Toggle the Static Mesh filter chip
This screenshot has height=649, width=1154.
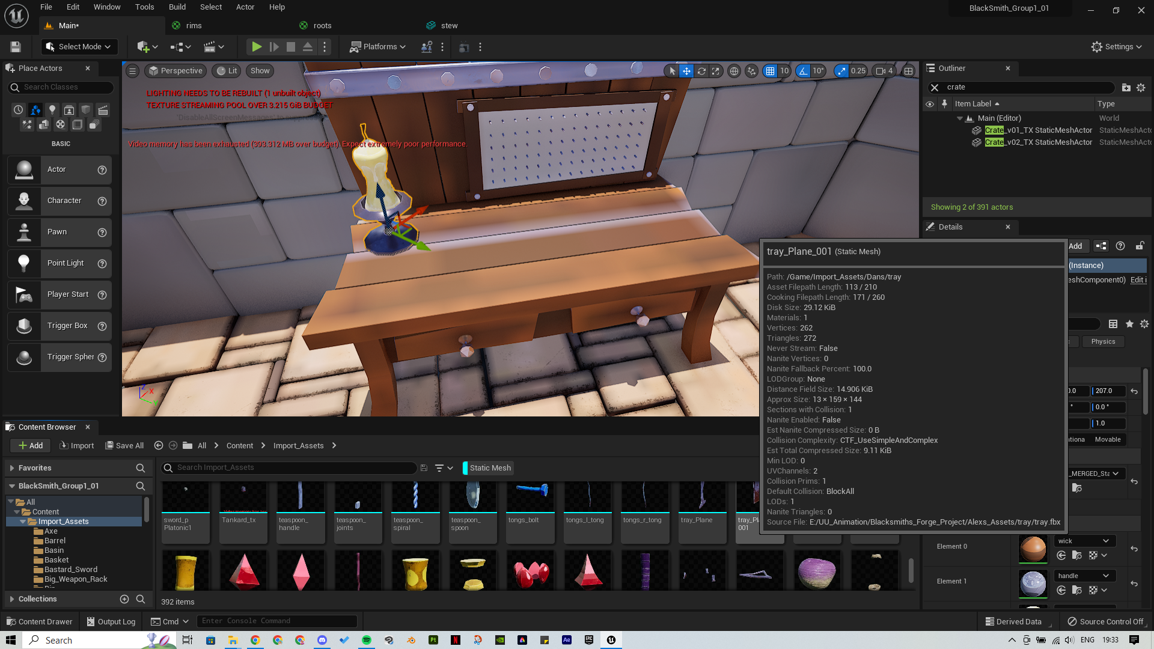click(488, 468)
